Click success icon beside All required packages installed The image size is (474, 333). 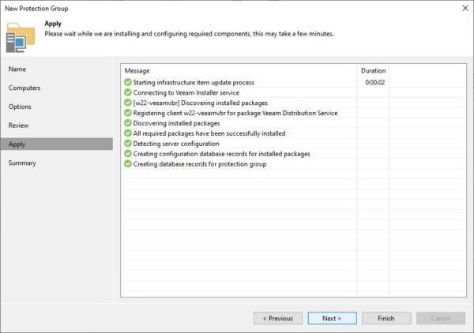pyautogui.click(x=128, y=133)
